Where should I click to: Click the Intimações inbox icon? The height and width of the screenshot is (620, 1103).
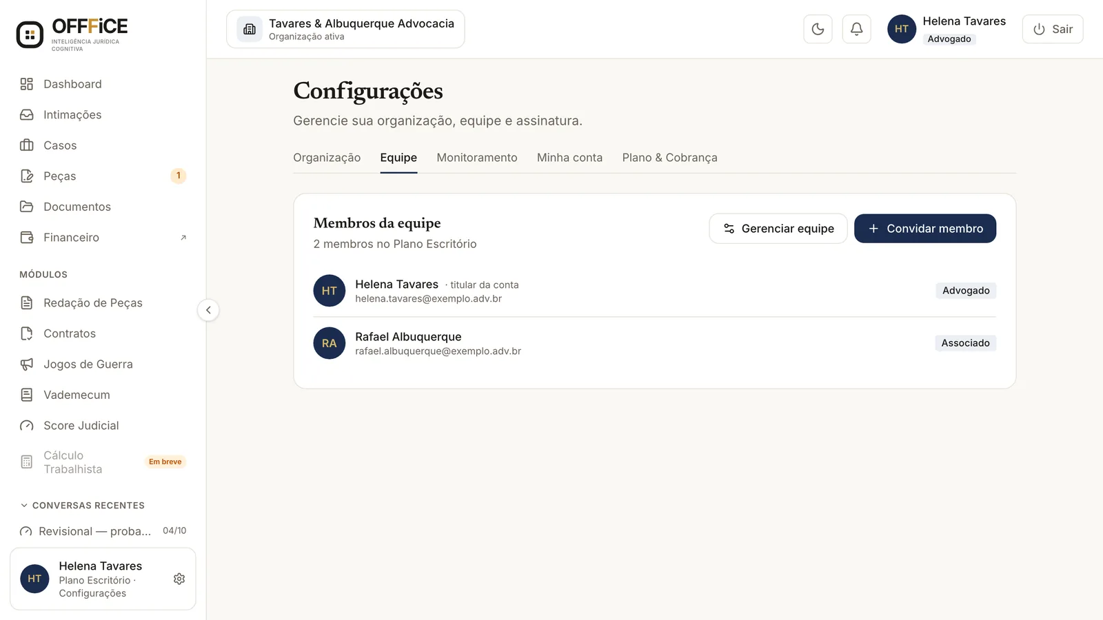click(27, 115)
